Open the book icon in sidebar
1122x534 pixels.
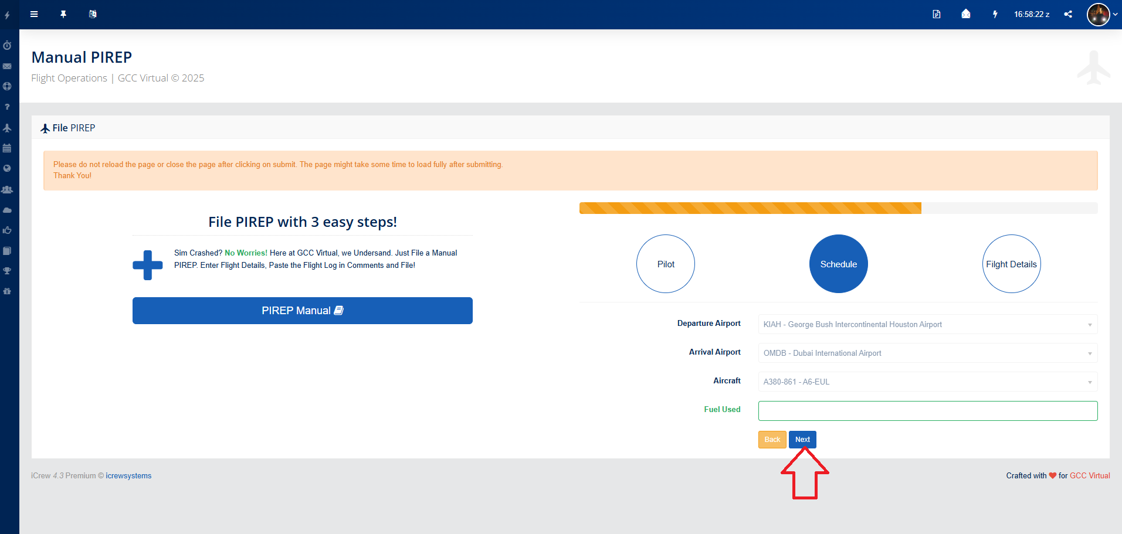tap(7, 251)
